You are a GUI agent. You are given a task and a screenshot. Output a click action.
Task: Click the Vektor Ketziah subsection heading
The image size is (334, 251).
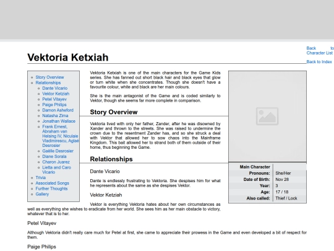[x=106, y=195]
